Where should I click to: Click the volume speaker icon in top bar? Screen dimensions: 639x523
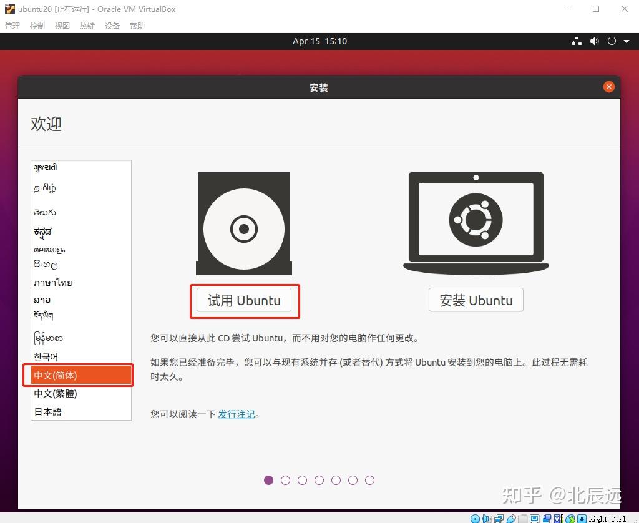595,41
